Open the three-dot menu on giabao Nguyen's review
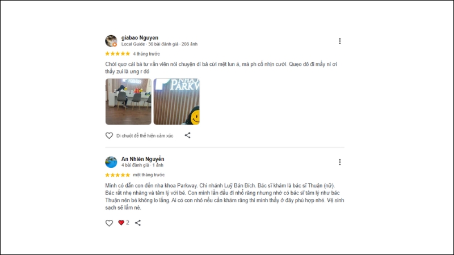The width and height of the screenshot is (454, 255). (339, 41)
